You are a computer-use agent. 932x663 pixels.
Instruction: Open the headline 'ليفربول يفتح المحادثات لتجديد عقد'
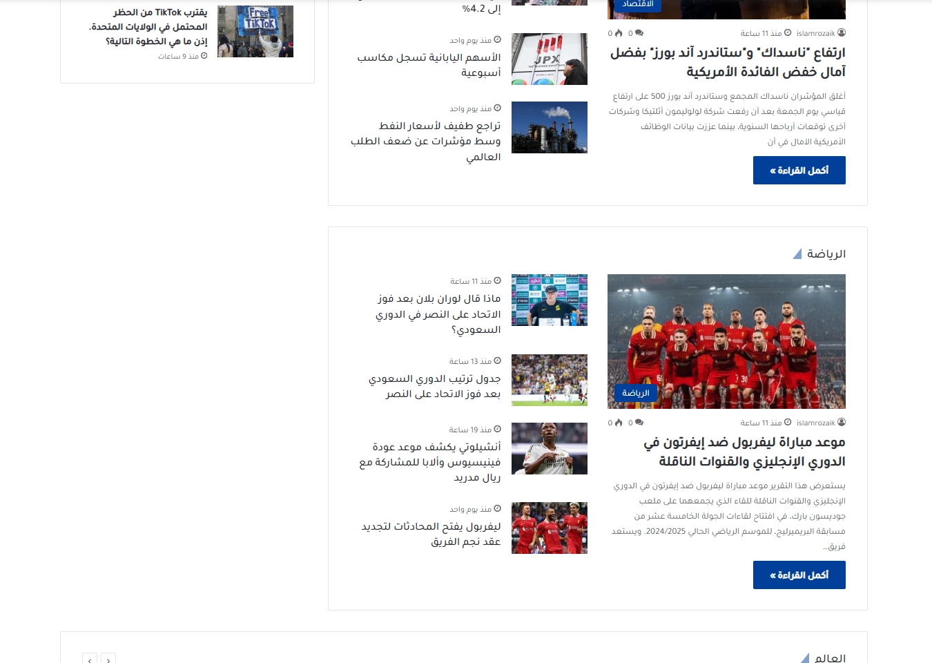click(x=431, y=534)
